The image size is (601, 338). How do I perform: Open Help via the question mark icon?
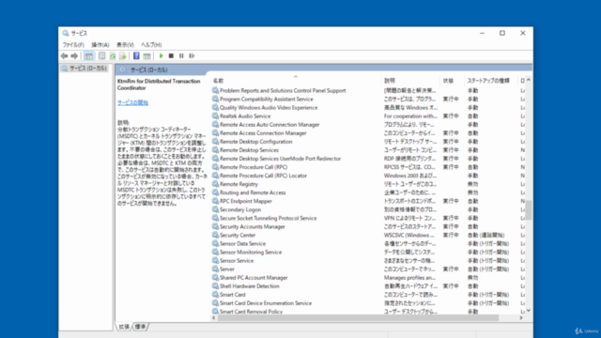click(x=136, y=56)
